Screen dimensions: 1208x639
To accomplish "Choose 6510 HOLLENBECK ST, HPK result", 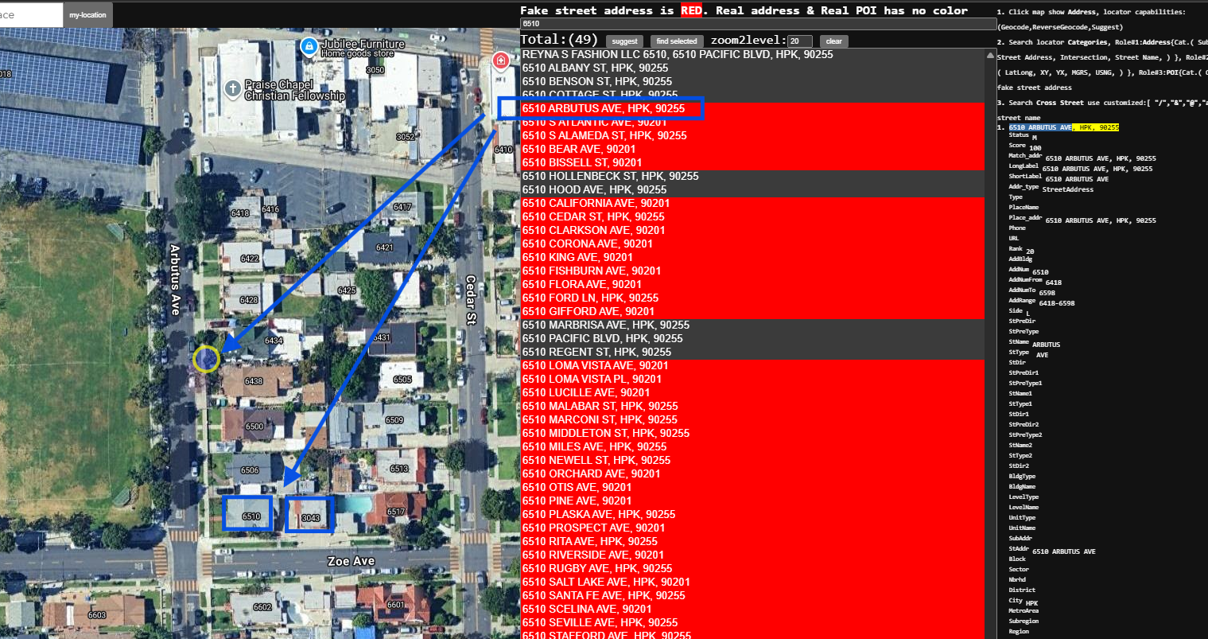I will pyautogui.click(x=610, y=176).
